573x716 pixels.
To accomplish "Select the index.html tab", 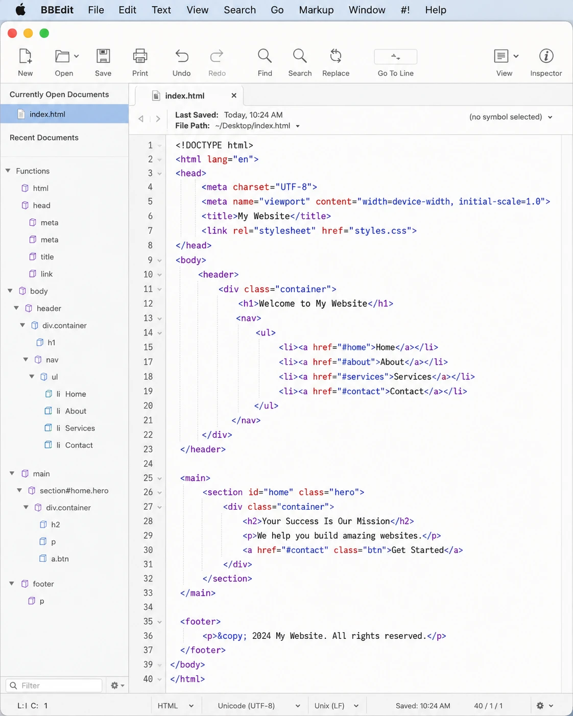I will coord(189,96).
